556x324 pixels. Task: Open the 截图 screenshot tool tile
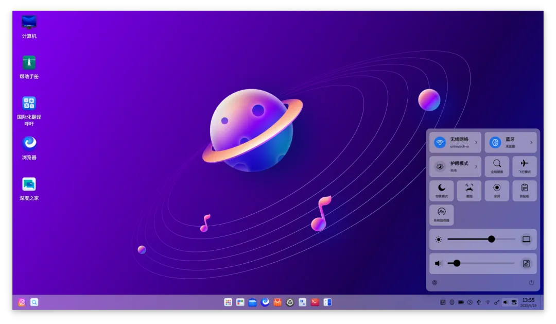coord(469,191)
